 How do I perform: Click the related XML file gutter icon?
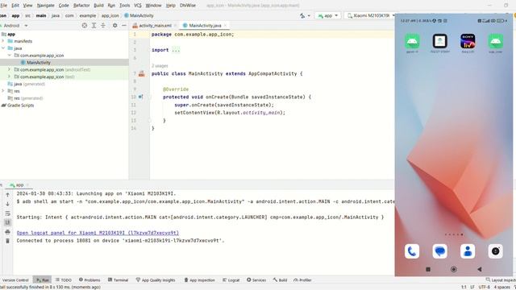pyautogui.click(x=142, y=73)
